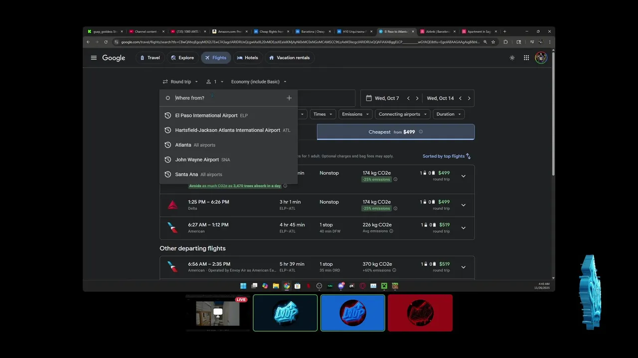Open the Google apps grid

[x=526, y=58]
